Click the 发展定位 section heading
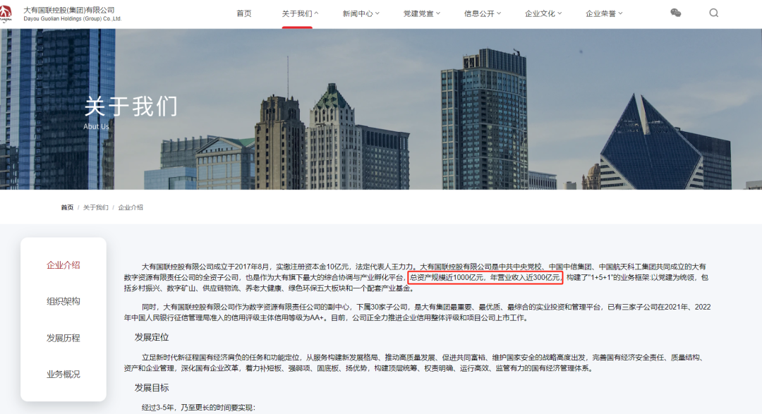Image resolution: width=762 pixels, height=414 pixels. coord(152,337)
